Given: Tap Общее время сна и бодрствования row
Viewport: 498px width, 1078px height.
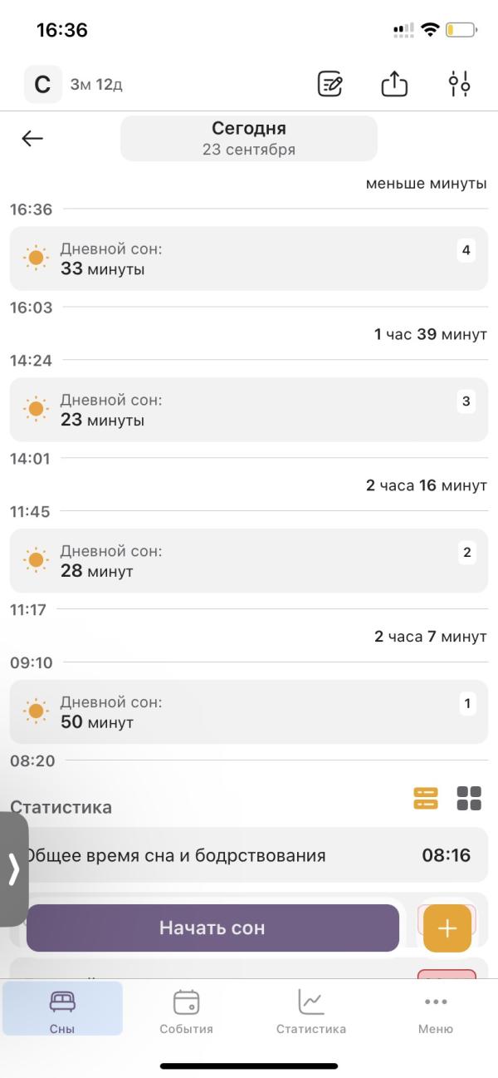Looking at the screenshot, I should pyautogui.click(x=248, y=854).
